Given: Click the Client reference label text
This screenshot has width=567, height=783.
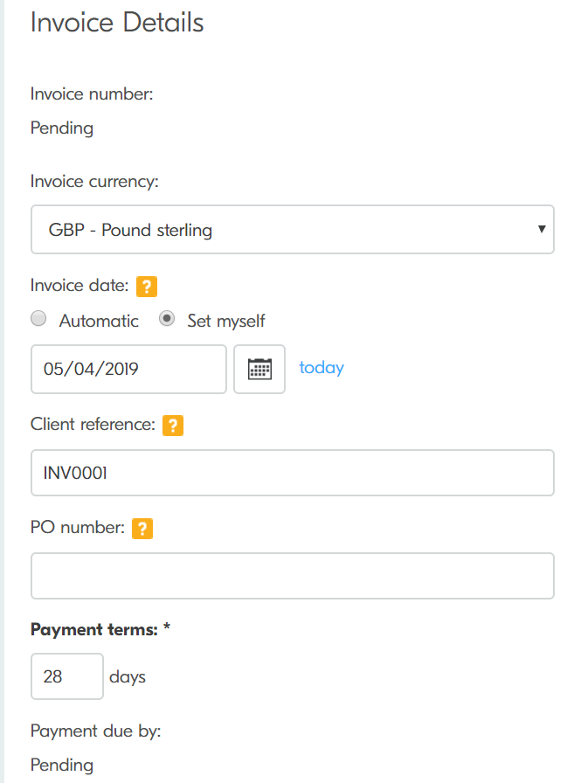Looking at the screenshot, I should (93, 426).
